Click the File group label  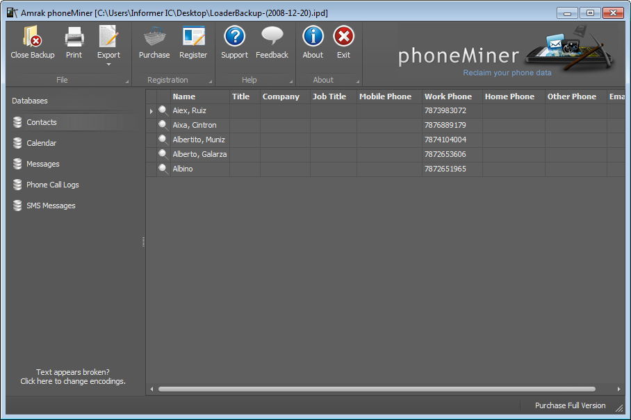61,79
